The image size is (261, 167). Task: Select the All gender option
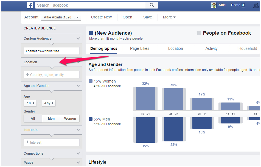pyautogui.click(x=33, y=119)
